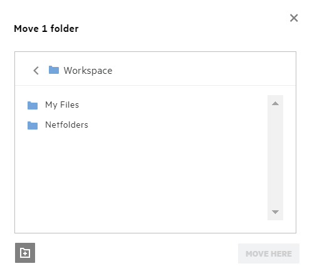
Task: Select the My Files row's blank space
Action: (x=171, y=105)
